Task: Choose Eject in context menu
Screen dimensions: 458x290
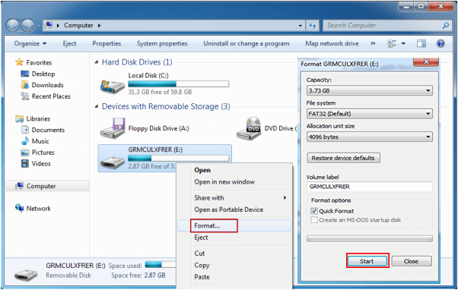Action: (x=234, y=238)
